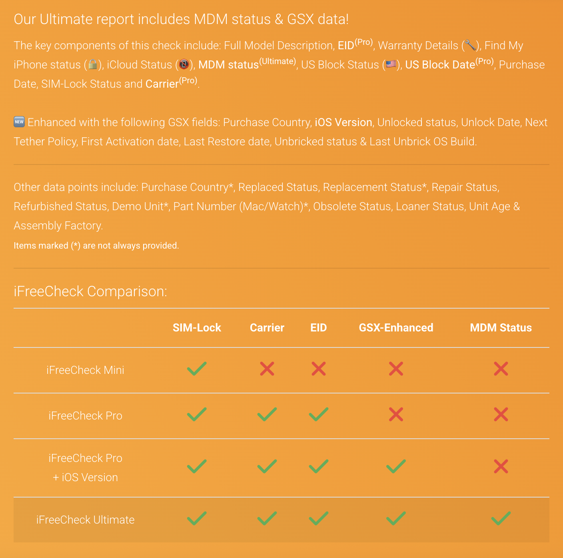Click the iFreeCheck Pro EID green checkmark

[x=319, y=414]
